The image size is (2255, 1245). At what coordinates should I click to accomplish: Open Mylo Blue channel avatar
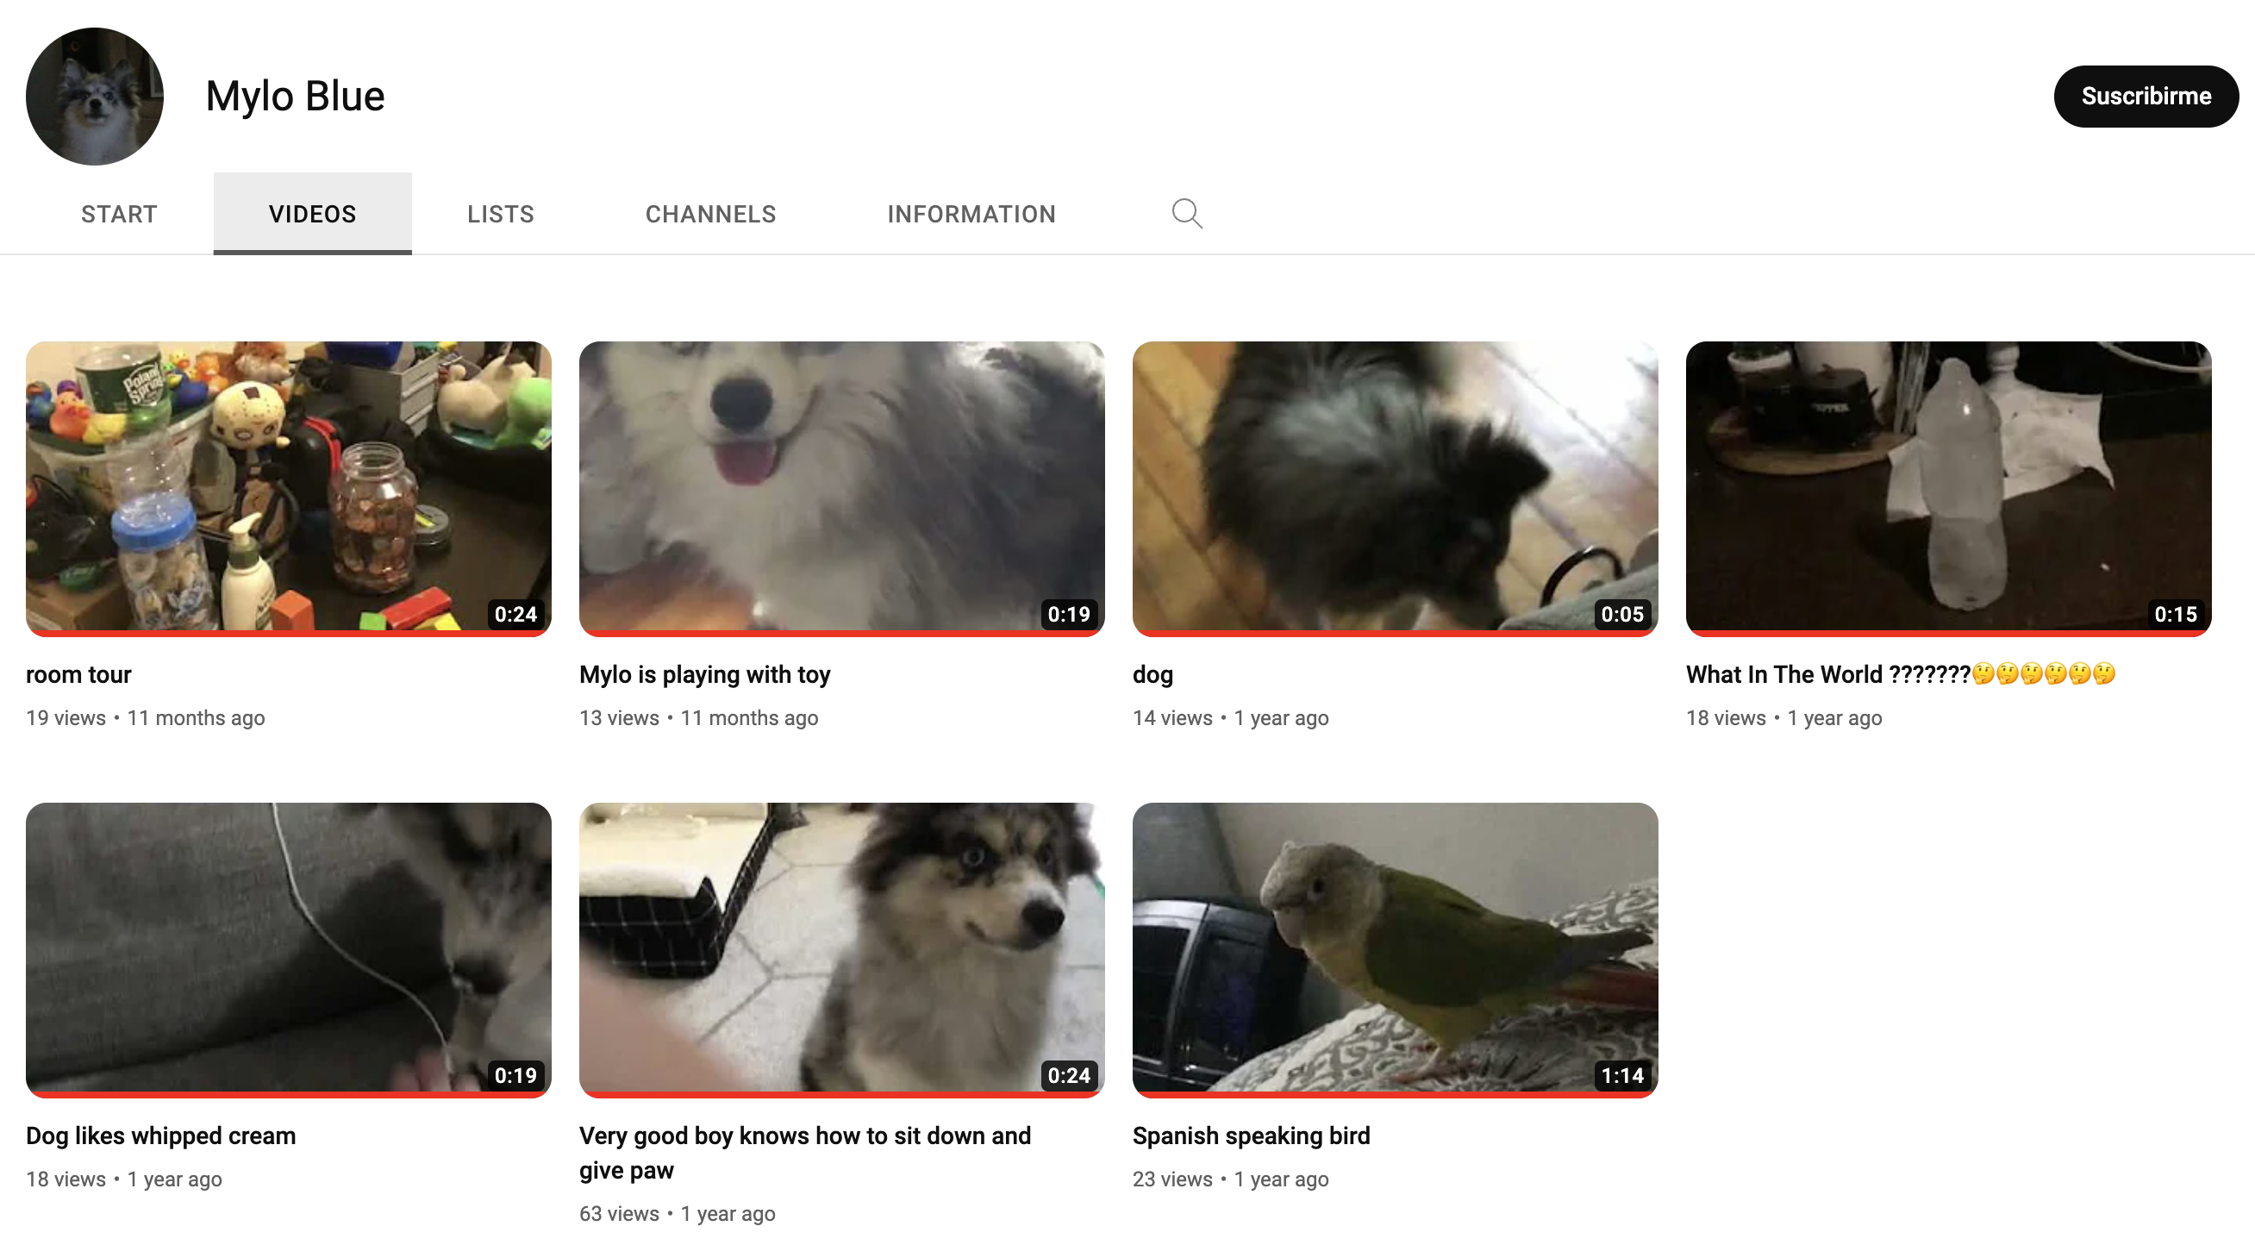click(95, 97)
